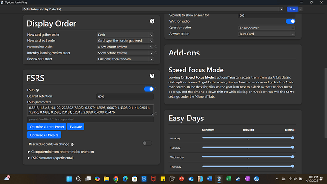This screenshot has width=327, height=184.
Task: Click the FSRS parameters text box
Action: (x=91, y=110)
